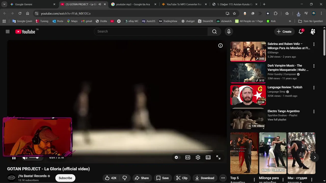Open the SteamDB bookmark
The width and height of the screenshot is (326, 183).
point(205,21)
